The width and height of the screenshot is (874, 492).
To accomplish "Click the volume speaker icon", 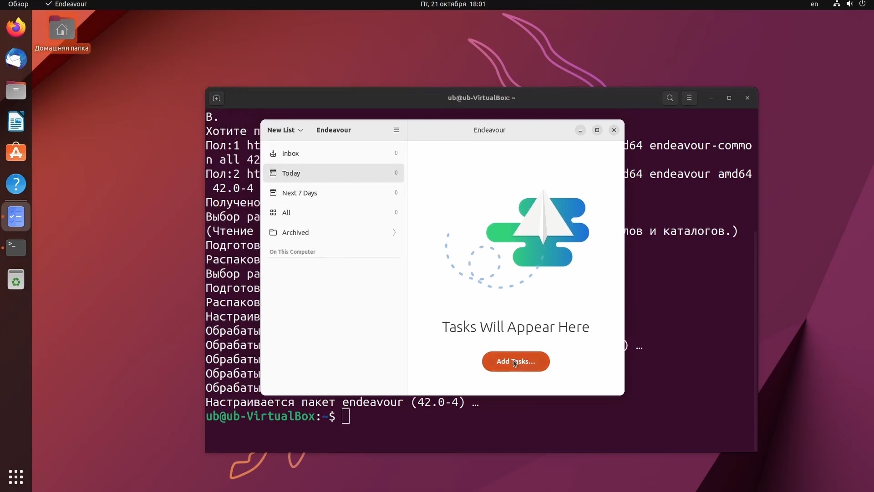I will tap(849, 4).
